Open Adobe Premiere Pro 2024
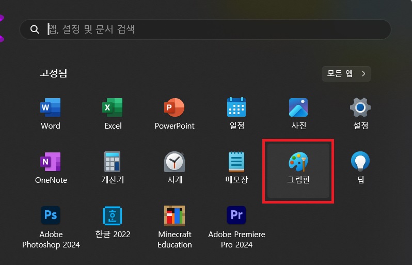412x265 pixels. pyautogui.click(x=236, y=227)
